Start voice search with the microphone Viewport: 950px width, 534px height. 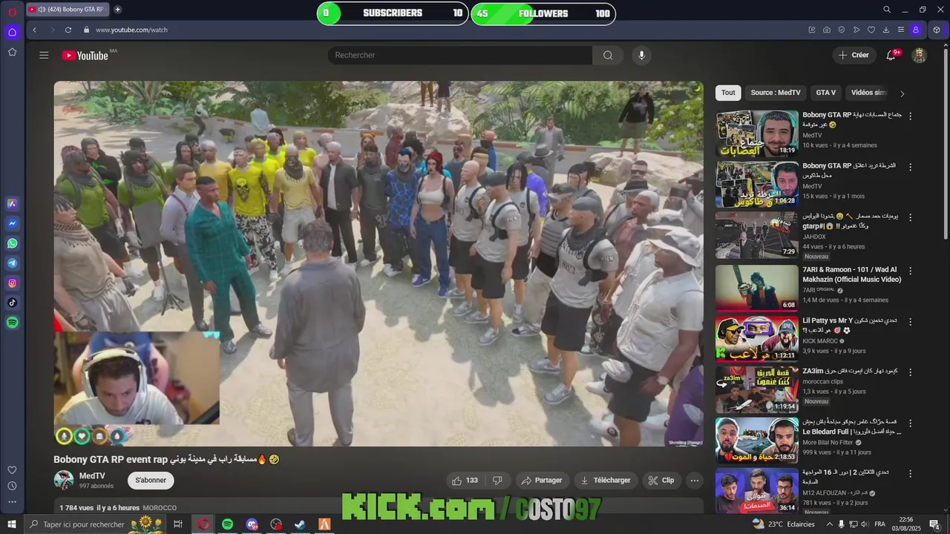[x=642, y=56]
